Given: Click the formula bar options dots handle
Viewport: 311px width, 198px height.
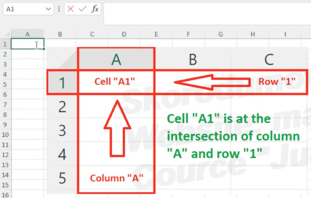Looking at the screenshot, I should tap(59, 9).
